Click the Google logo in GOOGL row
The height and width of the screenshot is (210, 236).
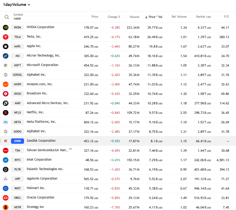[6, 75]
